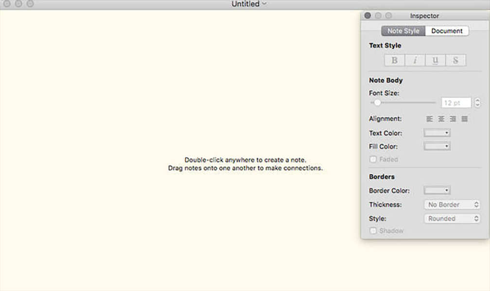
Task: Align note text left
Action: [430, 119]
